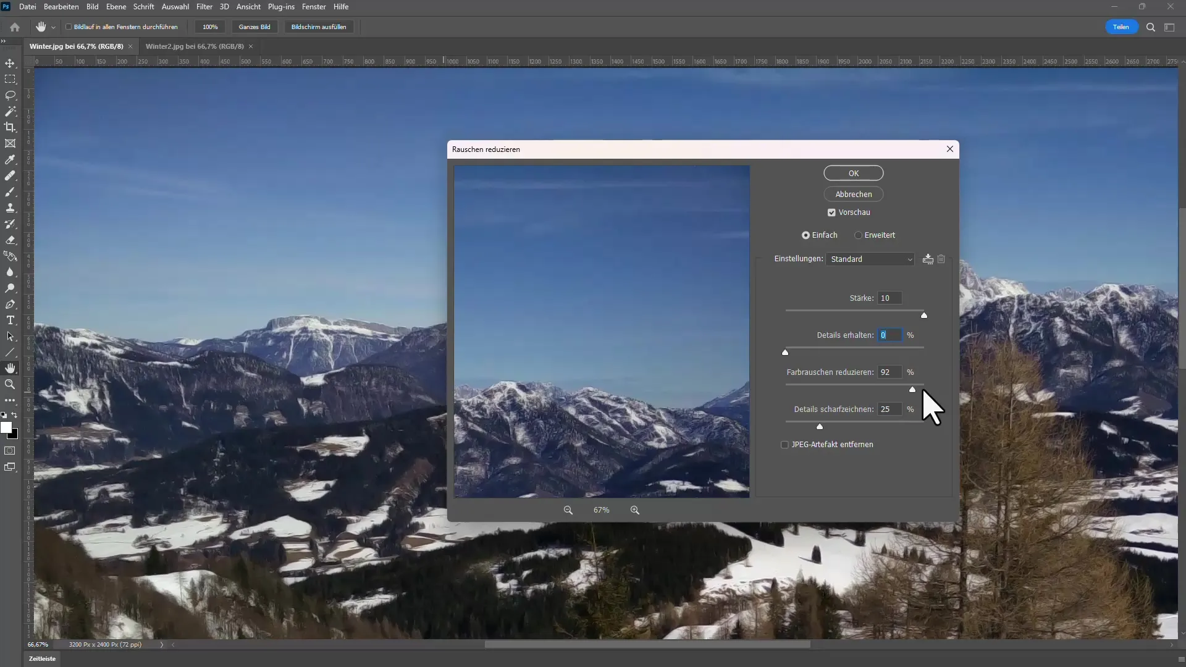Toggle the Vorschau checkbox

point(831,212)
